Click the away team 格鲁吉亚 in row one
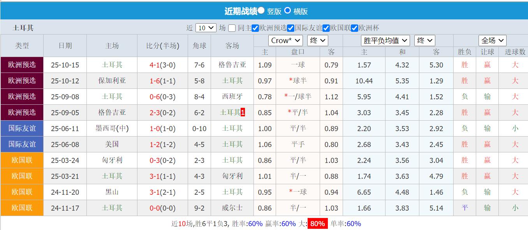The height and width of the screenshot is (230, 528). point(232,65)
